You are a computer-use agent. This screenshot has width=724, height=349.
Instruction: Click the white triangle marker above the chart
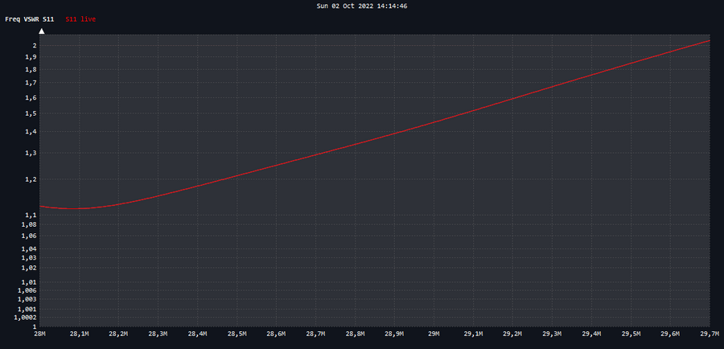42,30
